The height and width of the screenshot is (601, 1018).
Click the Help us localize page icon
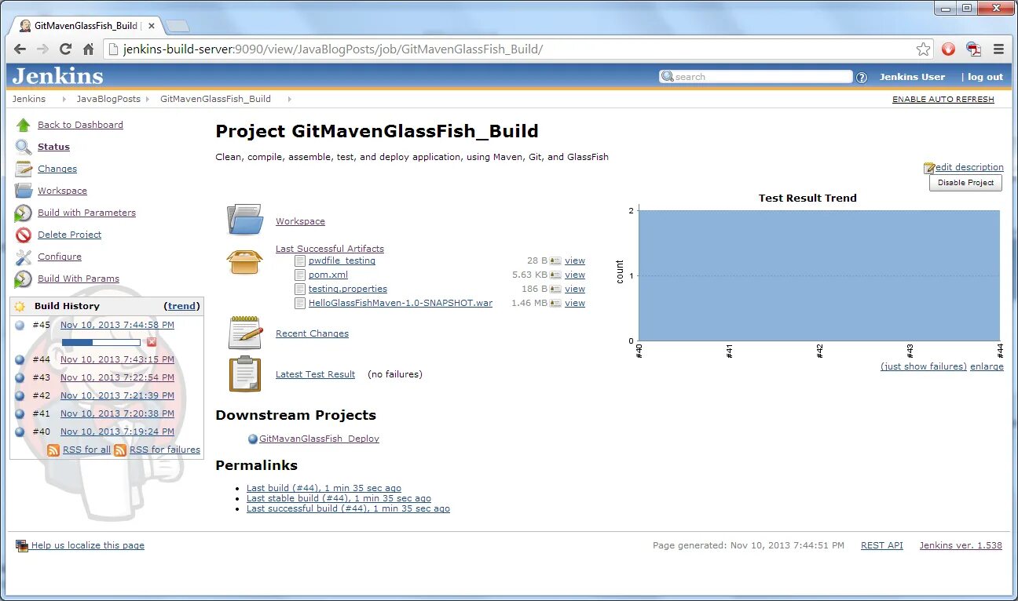[22, 545]
